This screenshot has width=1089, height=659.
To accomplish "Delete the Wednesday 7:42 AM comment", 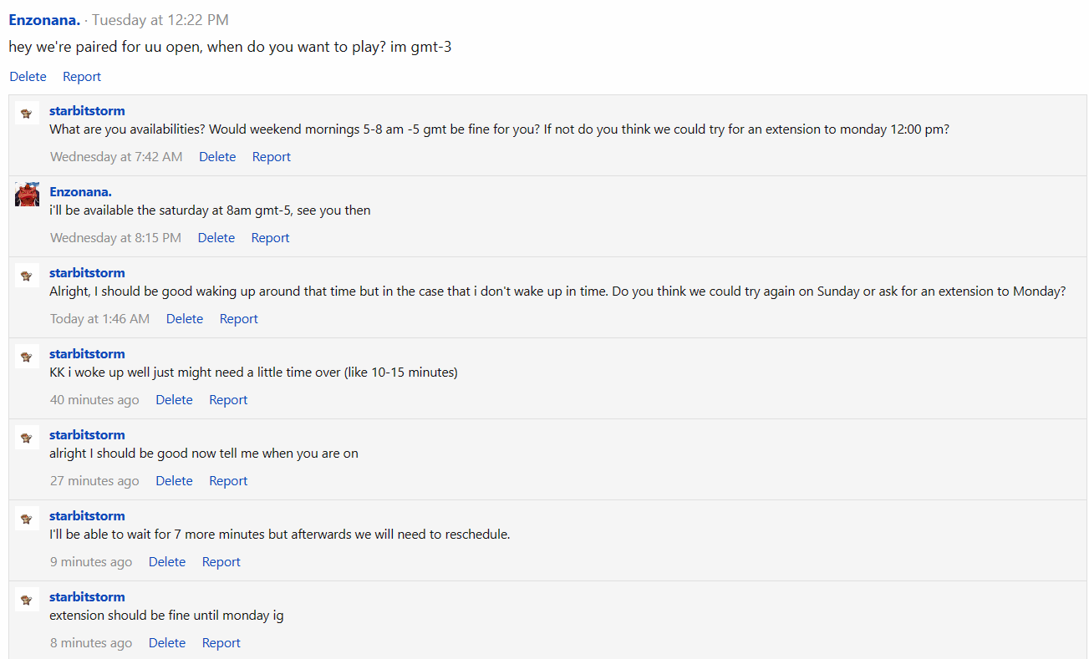I will (217, 157).
